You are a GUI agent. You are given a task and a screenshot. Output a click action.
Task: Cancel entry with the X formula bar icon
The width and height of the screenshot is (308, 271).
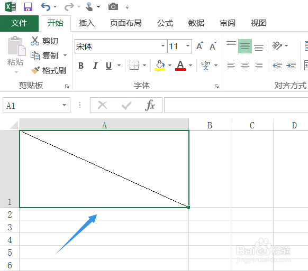[x=103, y=105]
